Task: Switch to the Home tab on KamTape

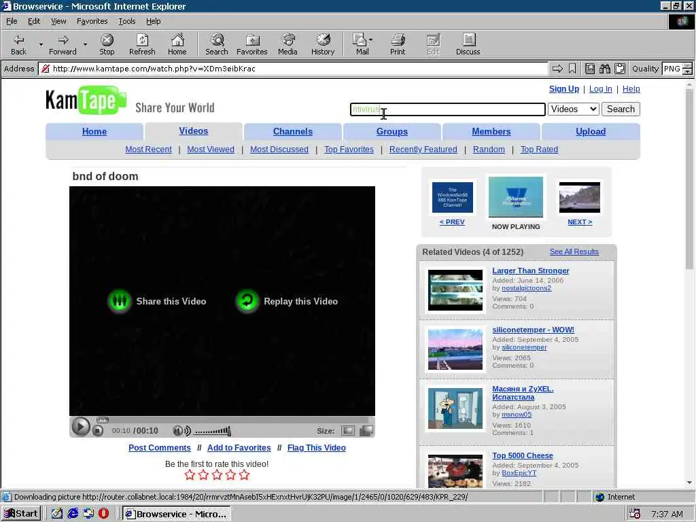Action: point(94,131)
